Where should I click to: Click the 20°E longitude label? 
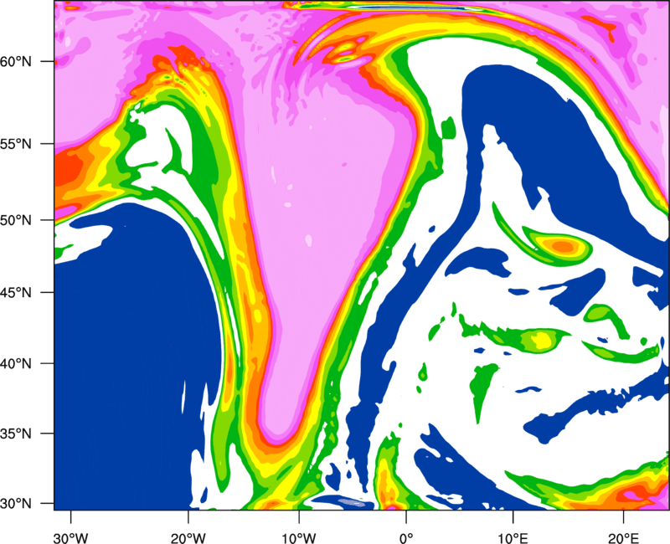[x=623, y=538]
